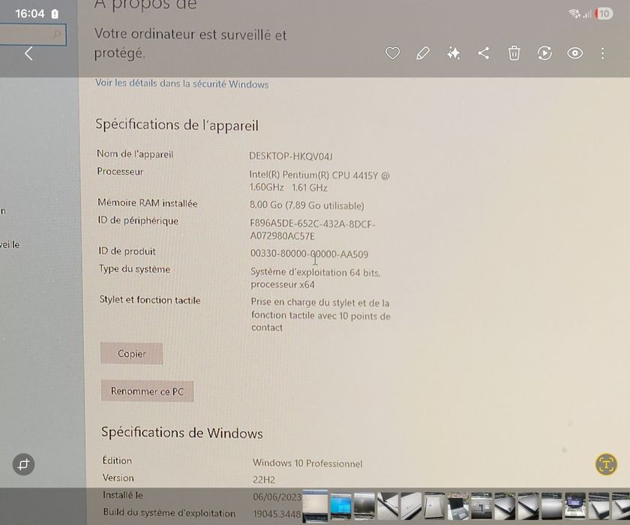
Task: Click the Prise en charge du stylet text
Action: coord(321,315)
